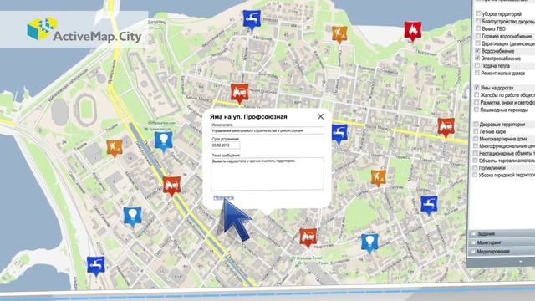Image resolution: width=535 pixels, height=301 pixels.
Task: Enable 'Разметка, знаки и светофоры' checkbox
Action: pos(476,102)
